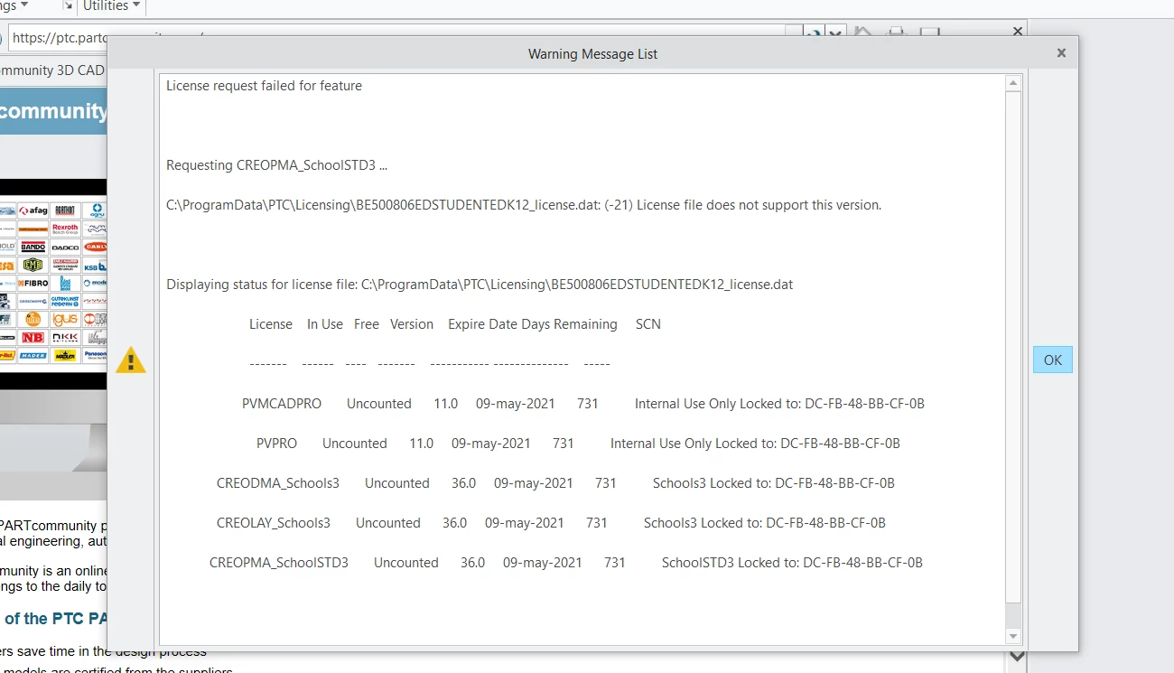Screen dimensions: 1174x673
Task: Click 731 days in the CREOLAY_Schools3 row
Action: click(x=597, y=523)
